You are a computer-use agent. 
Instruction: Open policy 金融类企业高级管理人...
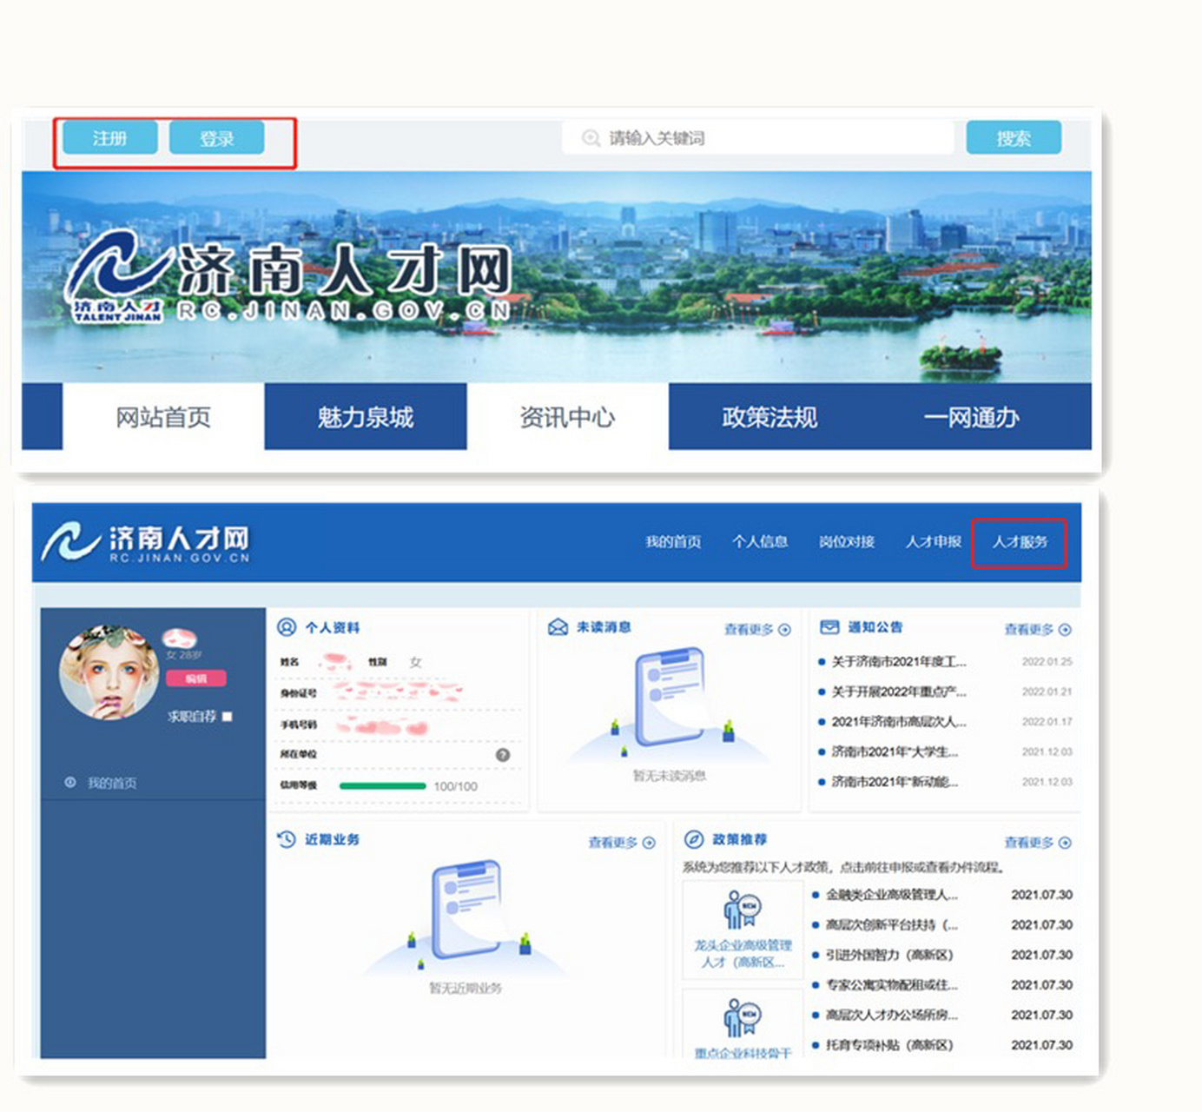892,895
